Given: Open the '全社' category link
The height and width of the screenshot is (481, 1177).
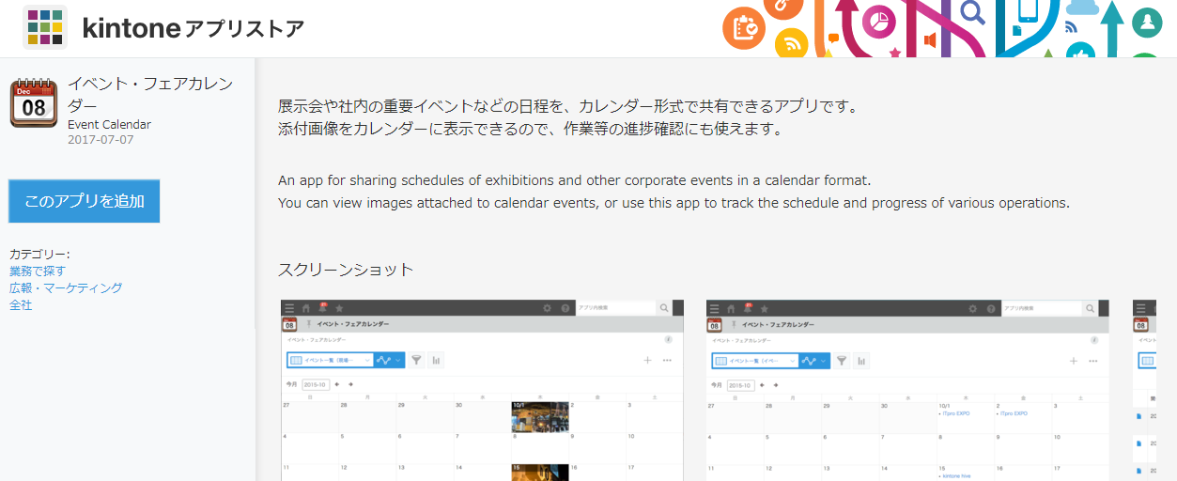Looking at the screenshot, I should tap(21, 304).
